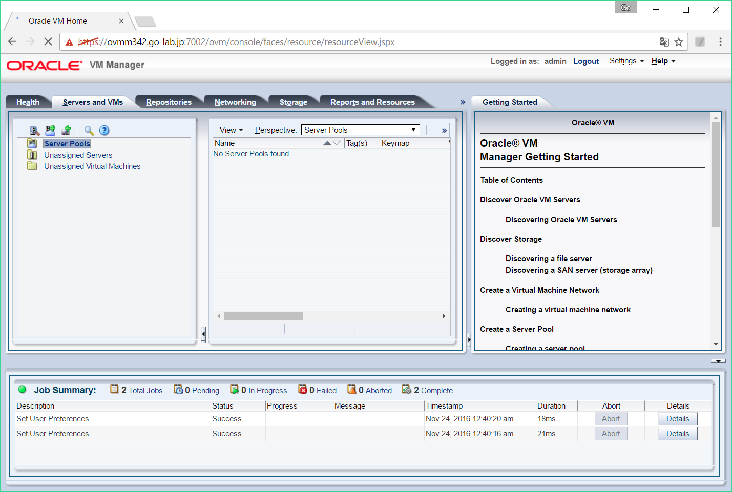732x492 pixels.
Task: Click the translate icon in the address bar
Action: coord(664,41)
